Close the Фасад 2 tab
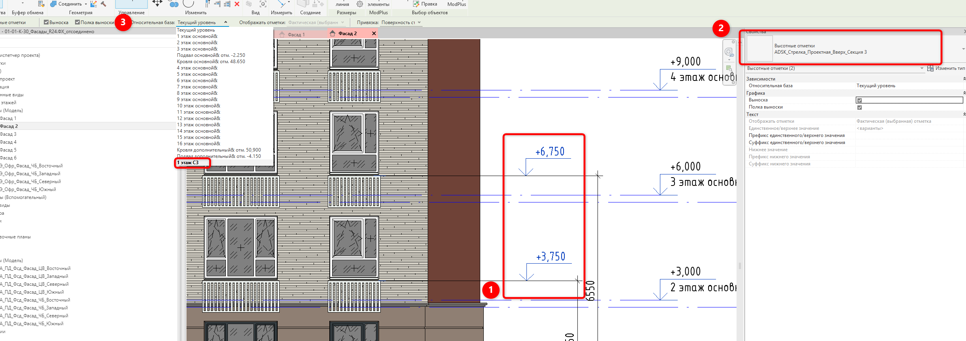This screenshot has width=966, height=341. click(x=374, y=33)
